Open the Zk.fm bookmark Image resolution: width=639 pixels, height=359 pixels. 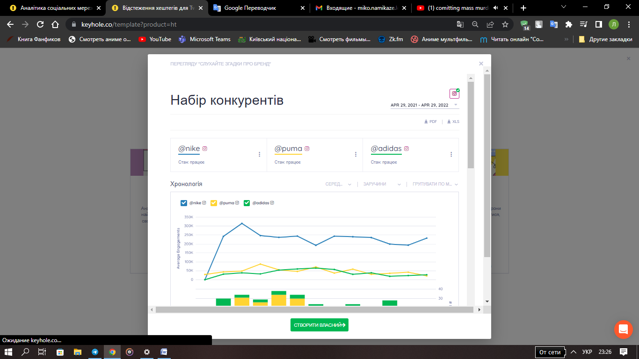point(391,39)
